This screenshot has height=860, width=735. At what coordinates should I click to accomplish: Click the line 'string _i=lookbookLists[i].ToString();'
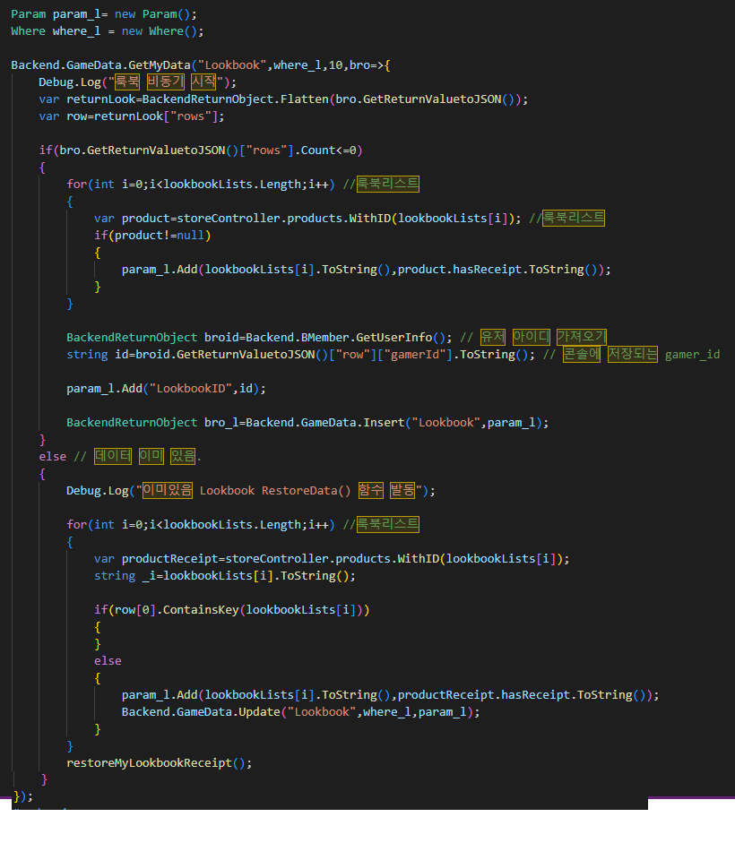pos(224,575)
